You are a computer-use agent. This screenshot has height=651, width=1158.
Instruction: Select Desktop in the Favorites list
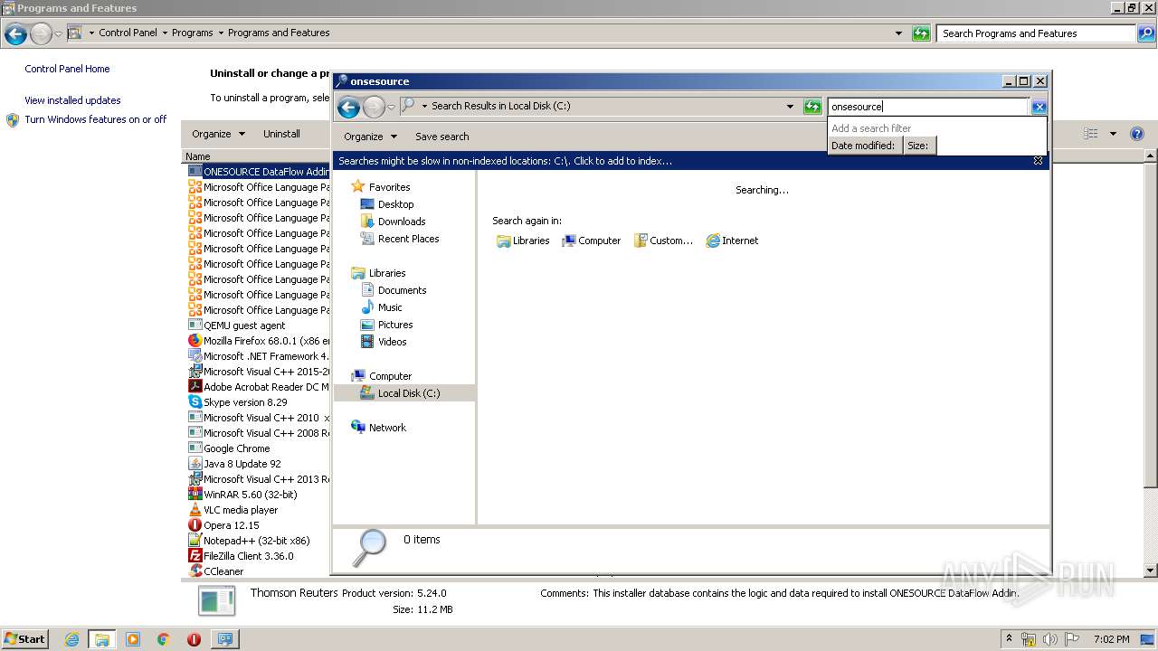(x=395, y=204)
